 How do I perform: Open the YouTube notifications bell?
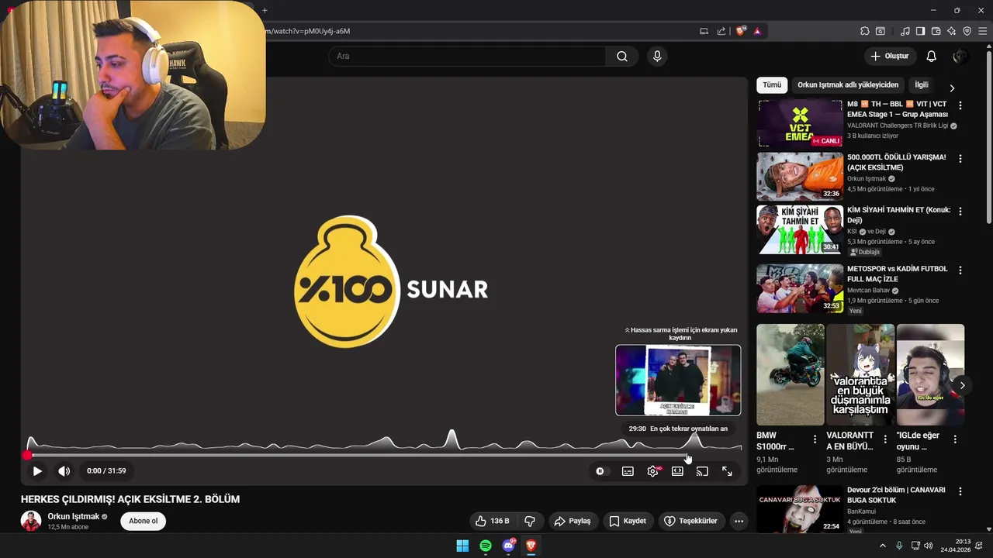pos(932,56)
